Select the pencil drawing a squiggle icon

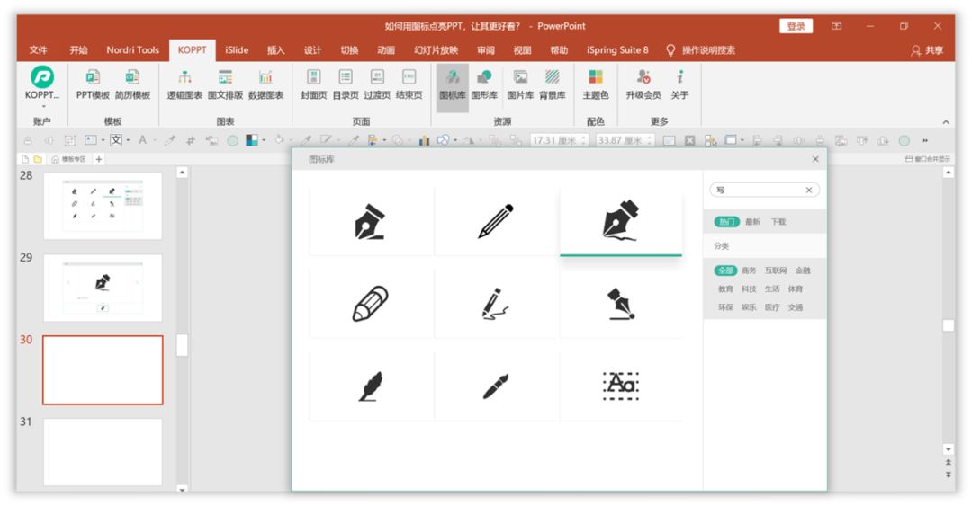[x=495, y=304]
